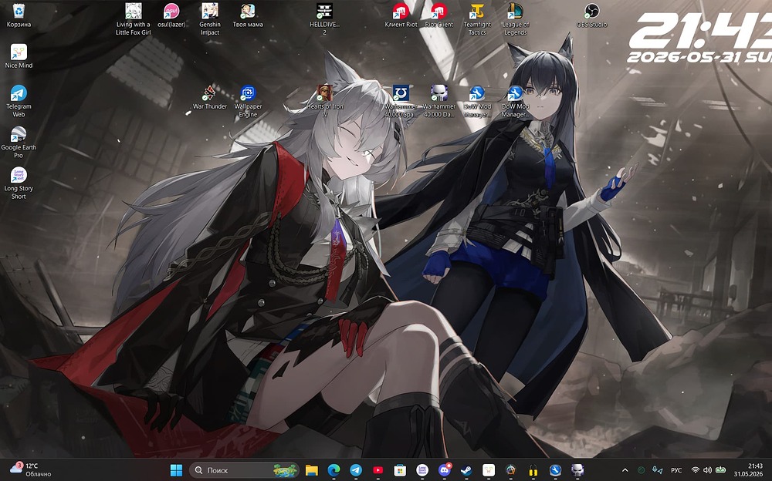Viewport: 772px width, 481px height.
Task: Open the YouTube taskbar icon
Action: click(378, 470)
